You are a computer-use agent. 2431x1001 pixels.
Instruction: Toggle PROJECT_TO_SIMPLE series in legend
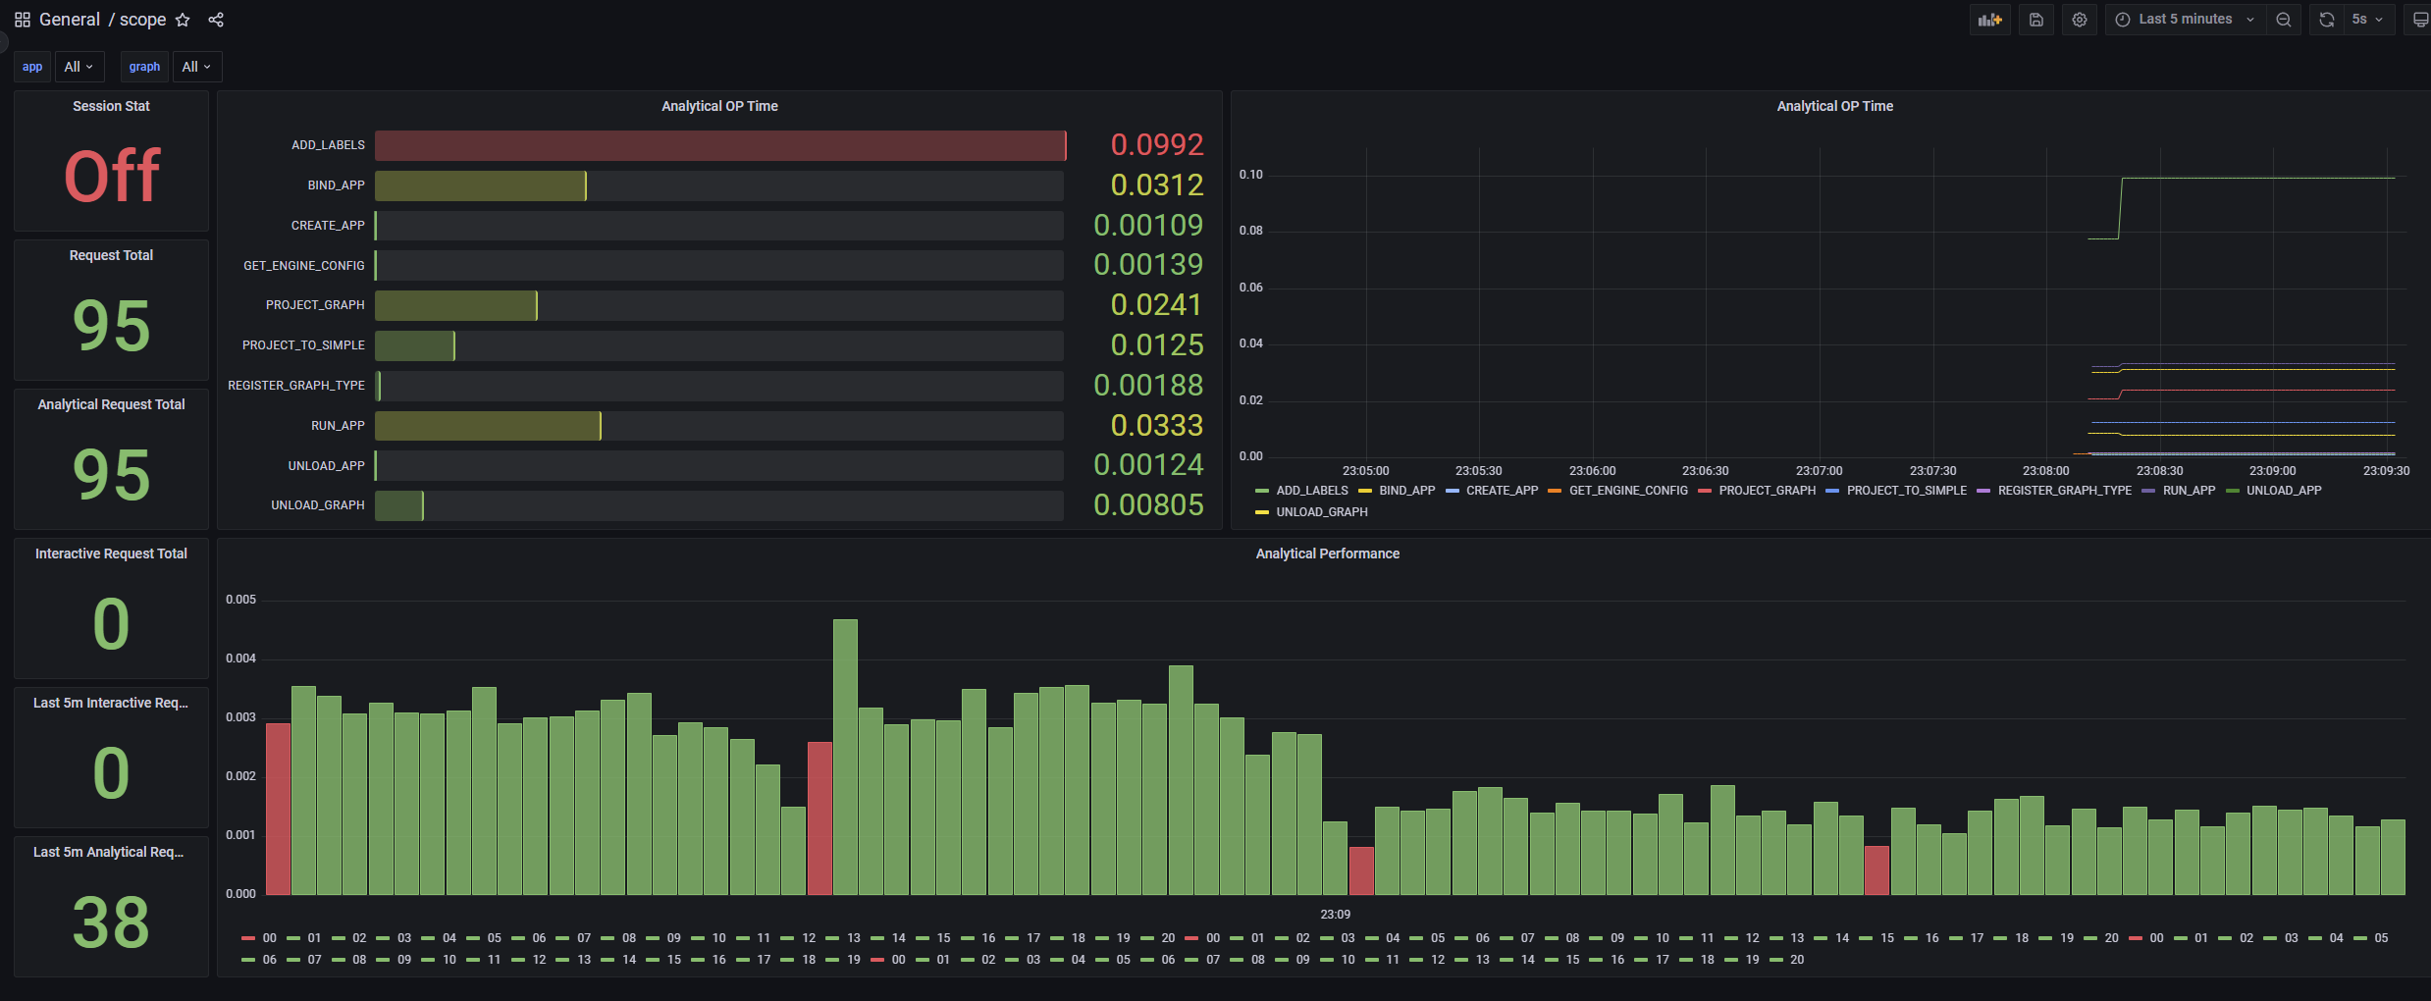tap(1907, 491)
